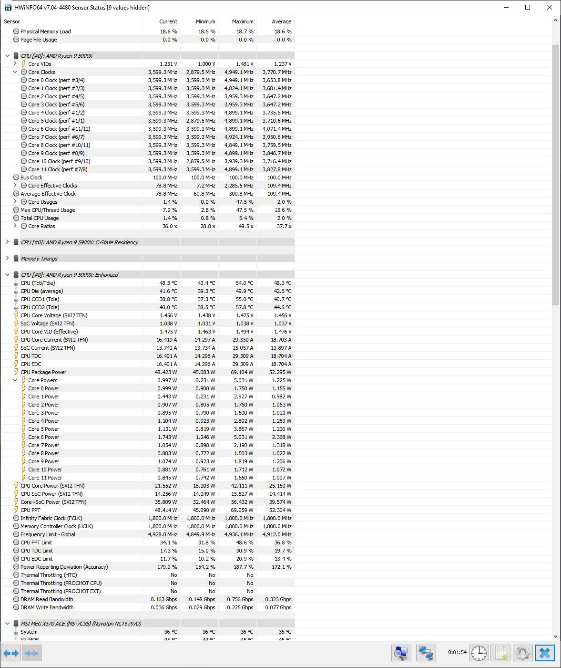
Task: Click the Sensor column header
Action: click(71, 21)
